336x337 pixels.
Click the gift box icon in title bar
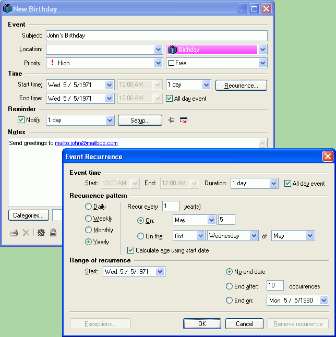coord(7,8)
